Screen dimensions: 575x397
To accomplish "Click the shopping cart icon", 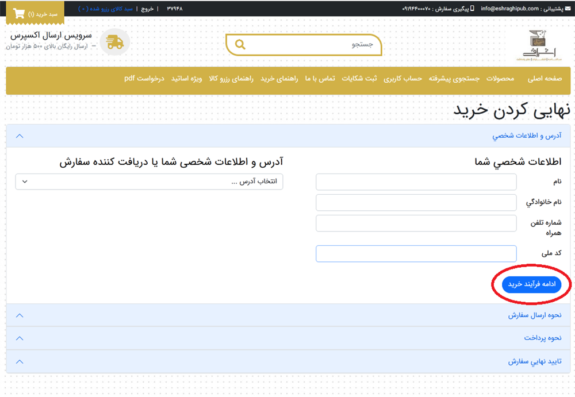I will pos(19,14).
